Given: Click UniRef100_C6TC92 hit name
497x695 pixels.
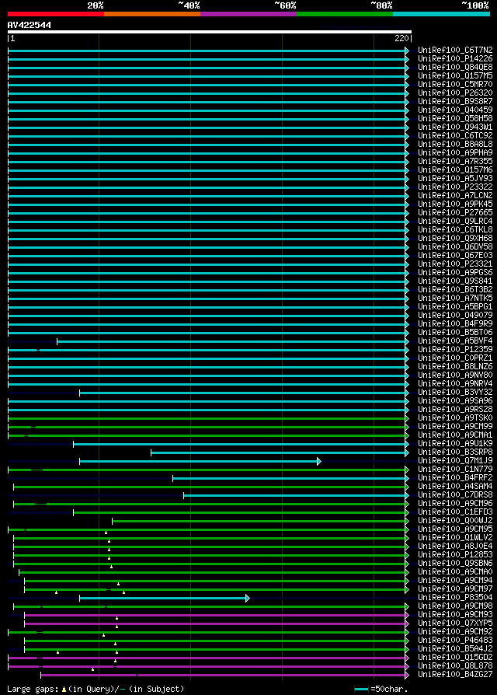Looking at the screenshot, I should [x=455, y=135].
